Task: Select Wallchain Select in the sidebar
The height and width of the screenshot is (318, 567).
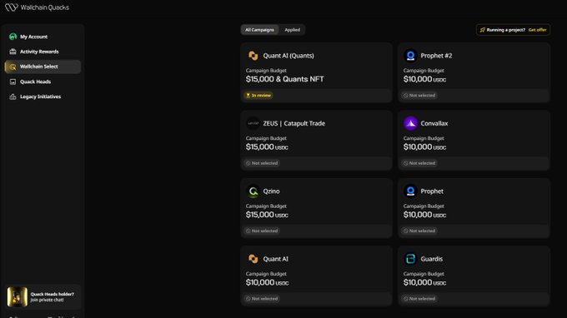Action: coord(43,67)
